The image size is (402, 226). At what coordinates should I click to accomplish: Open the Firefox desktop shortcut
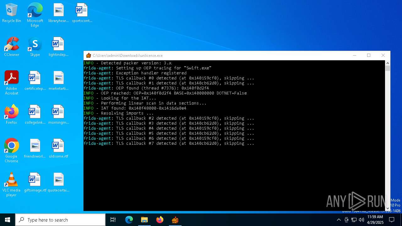point(12,115)
